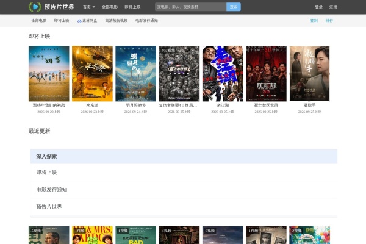Click the 复仇者联盟4：终局... title link
Screen dimensions: 366x244
point(178,106)
